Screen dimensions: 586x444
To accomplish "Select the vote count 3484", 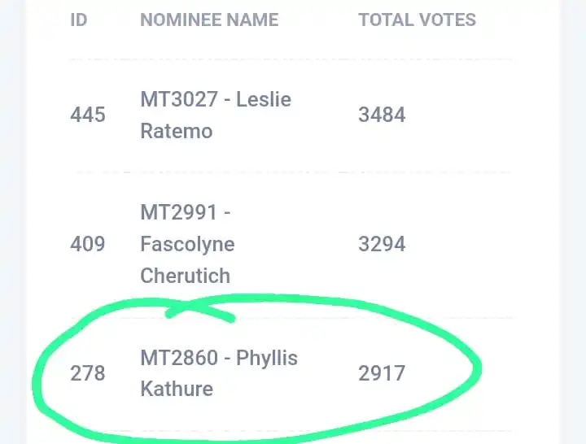I will pos(382,115).
